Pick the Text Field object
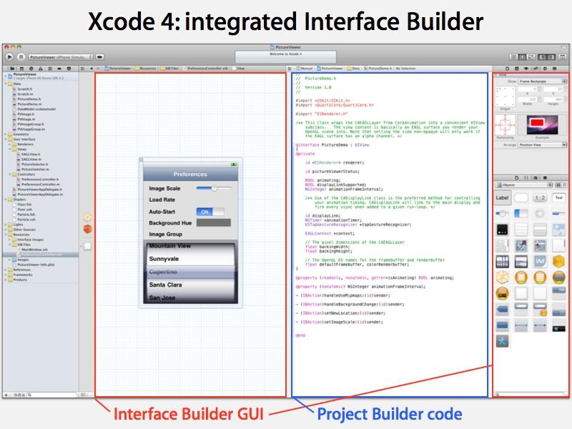This screenshot has width=572, height=429. pos(558,198)
